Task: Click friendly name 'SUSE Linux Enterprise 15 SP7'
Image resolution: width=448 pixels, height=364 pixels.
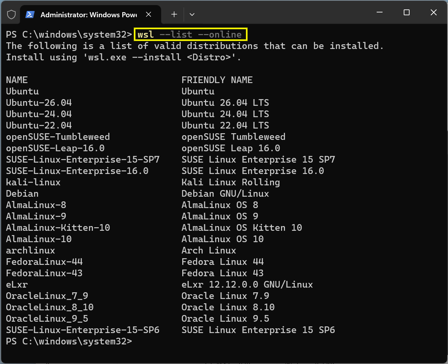Action: click(258, 159)
